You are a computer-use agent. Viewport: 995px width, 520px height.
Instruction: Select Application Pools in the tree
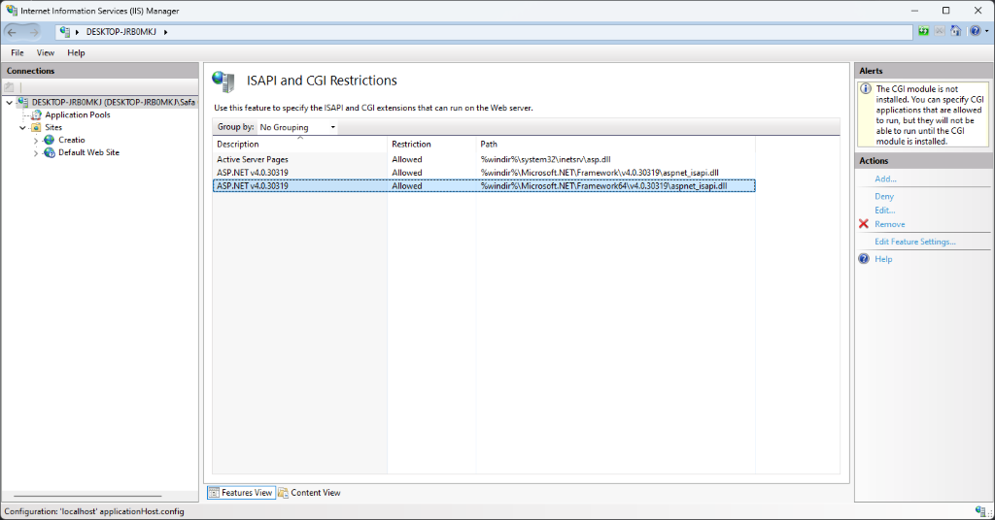[x=78, y=114]
